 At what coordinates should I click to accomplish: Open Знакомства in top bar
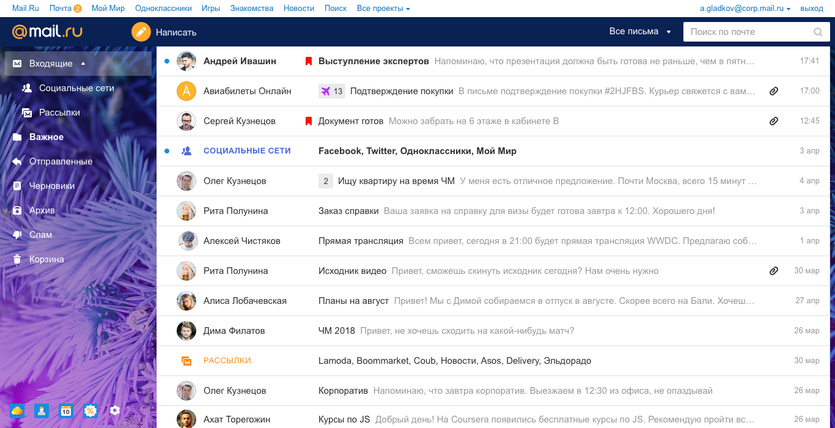click(252, 9)
